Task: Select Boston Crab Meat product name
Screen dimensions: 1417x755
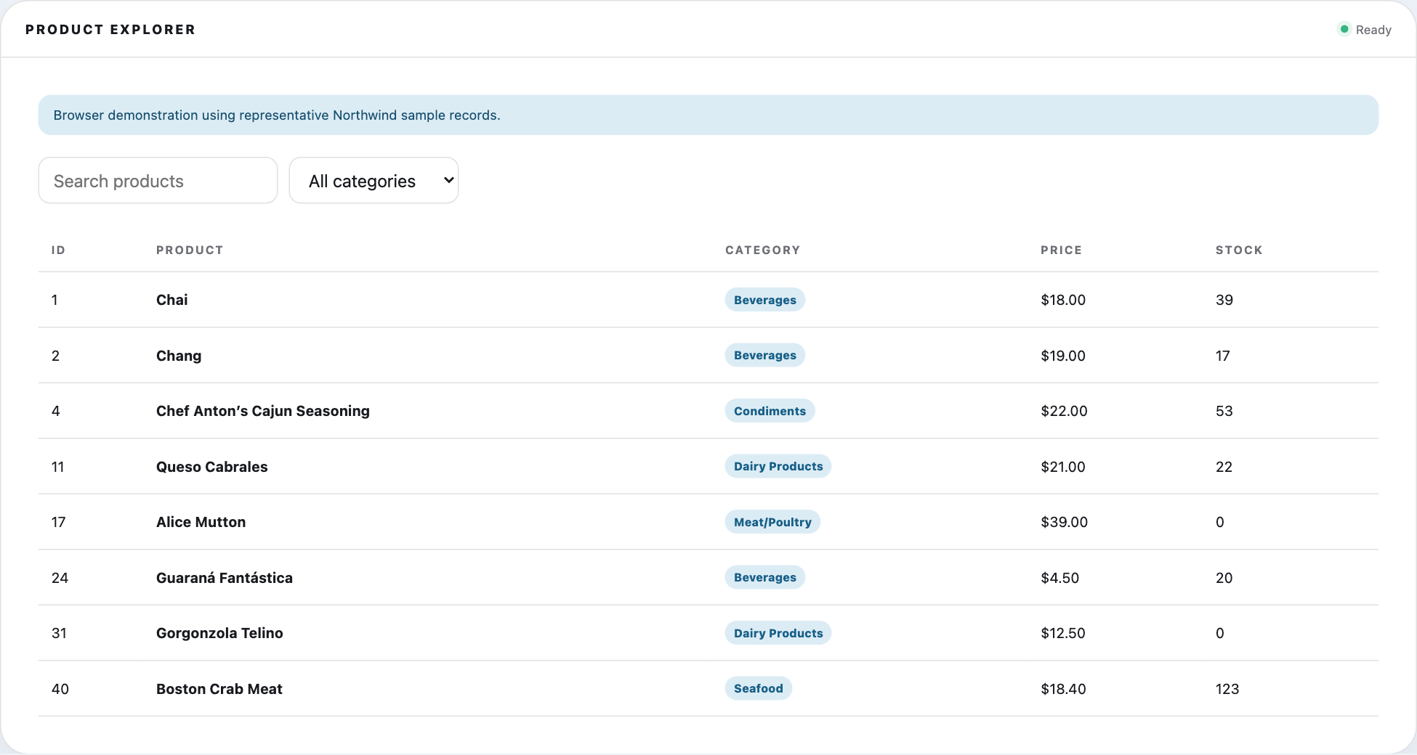Action: point(219,689)
